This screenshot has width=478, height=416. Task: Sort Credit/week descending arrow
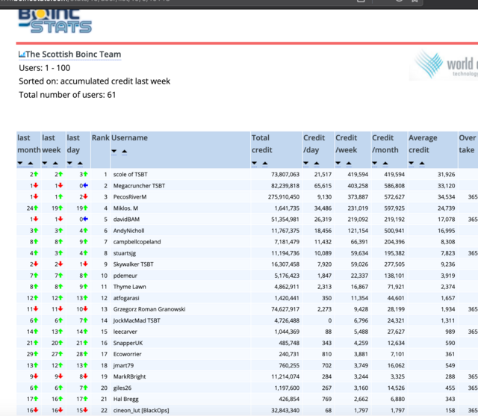(x=338, y=164)
